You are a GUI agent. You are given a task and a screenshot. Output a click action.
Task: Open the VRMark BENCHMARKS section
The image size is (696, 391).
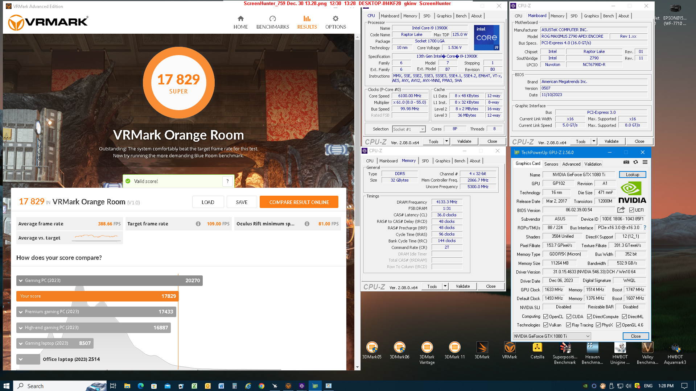(272, 22)
